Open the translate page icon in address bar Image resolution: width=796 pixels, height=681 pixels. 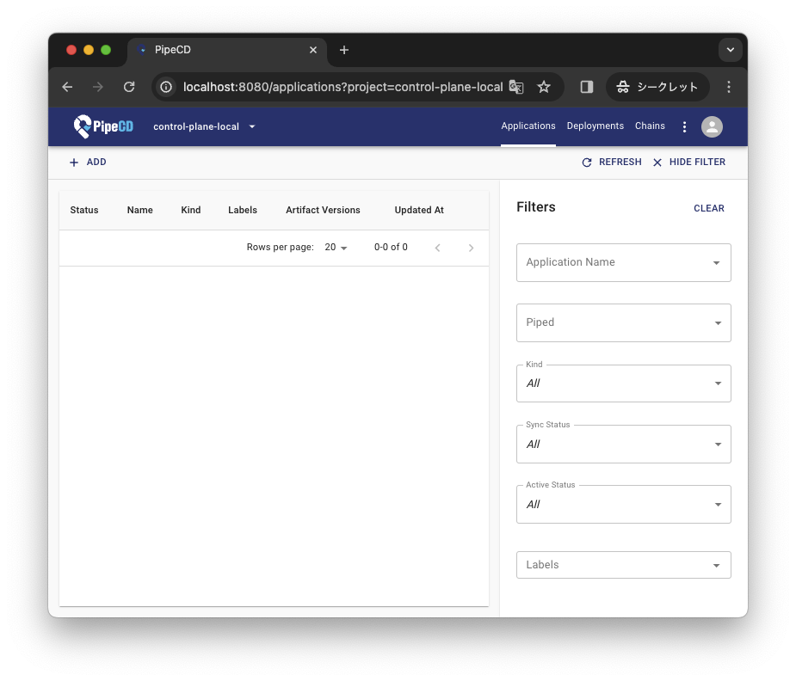tap(516, 87)
